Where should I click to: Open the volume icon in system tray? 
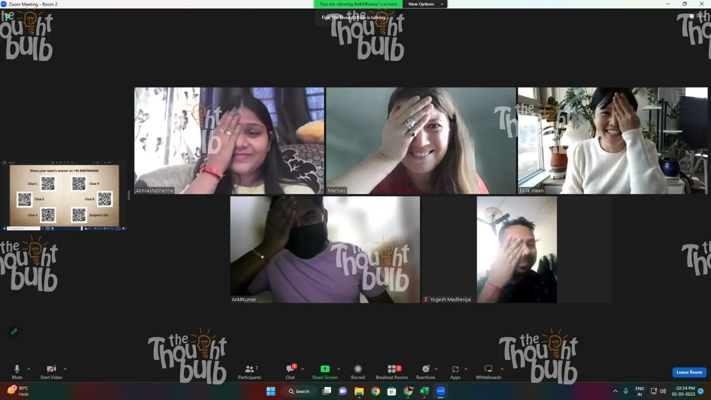(x=663, y=391)
